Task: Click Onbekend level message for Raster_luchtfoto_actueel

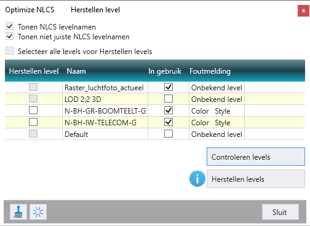Action: point(217,88)
